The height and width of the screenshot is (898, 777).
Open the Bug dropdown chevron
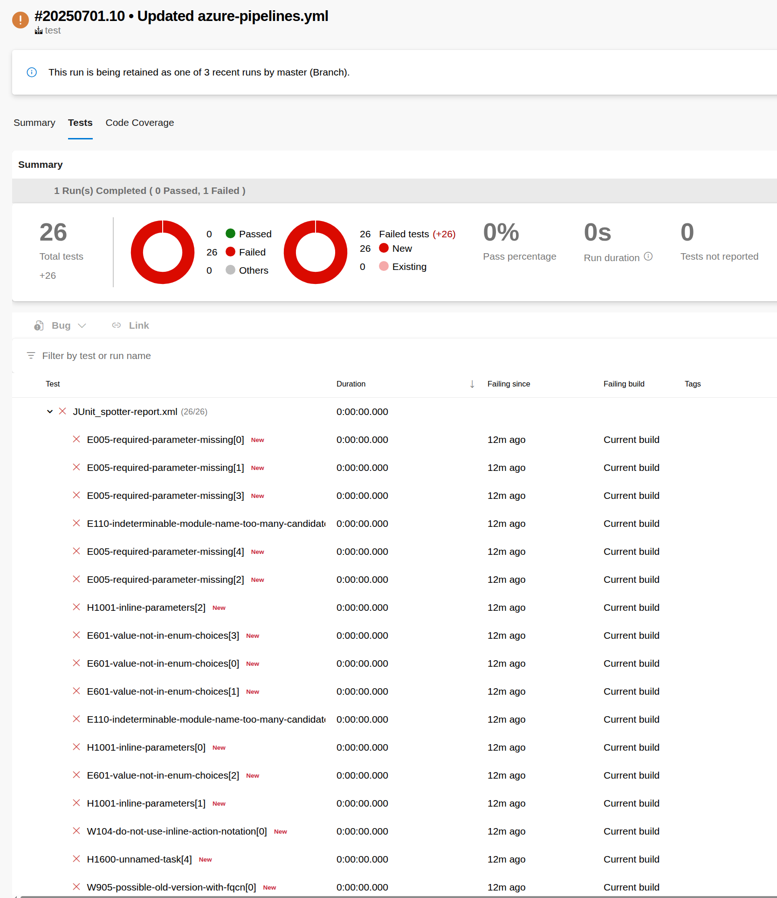click(x=82, y=325)
